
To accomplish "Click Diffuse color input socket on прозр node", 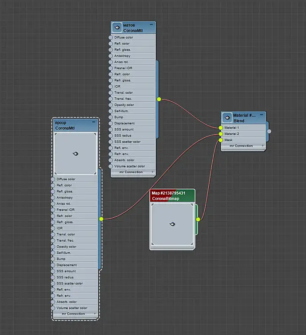I will [53, 179].
